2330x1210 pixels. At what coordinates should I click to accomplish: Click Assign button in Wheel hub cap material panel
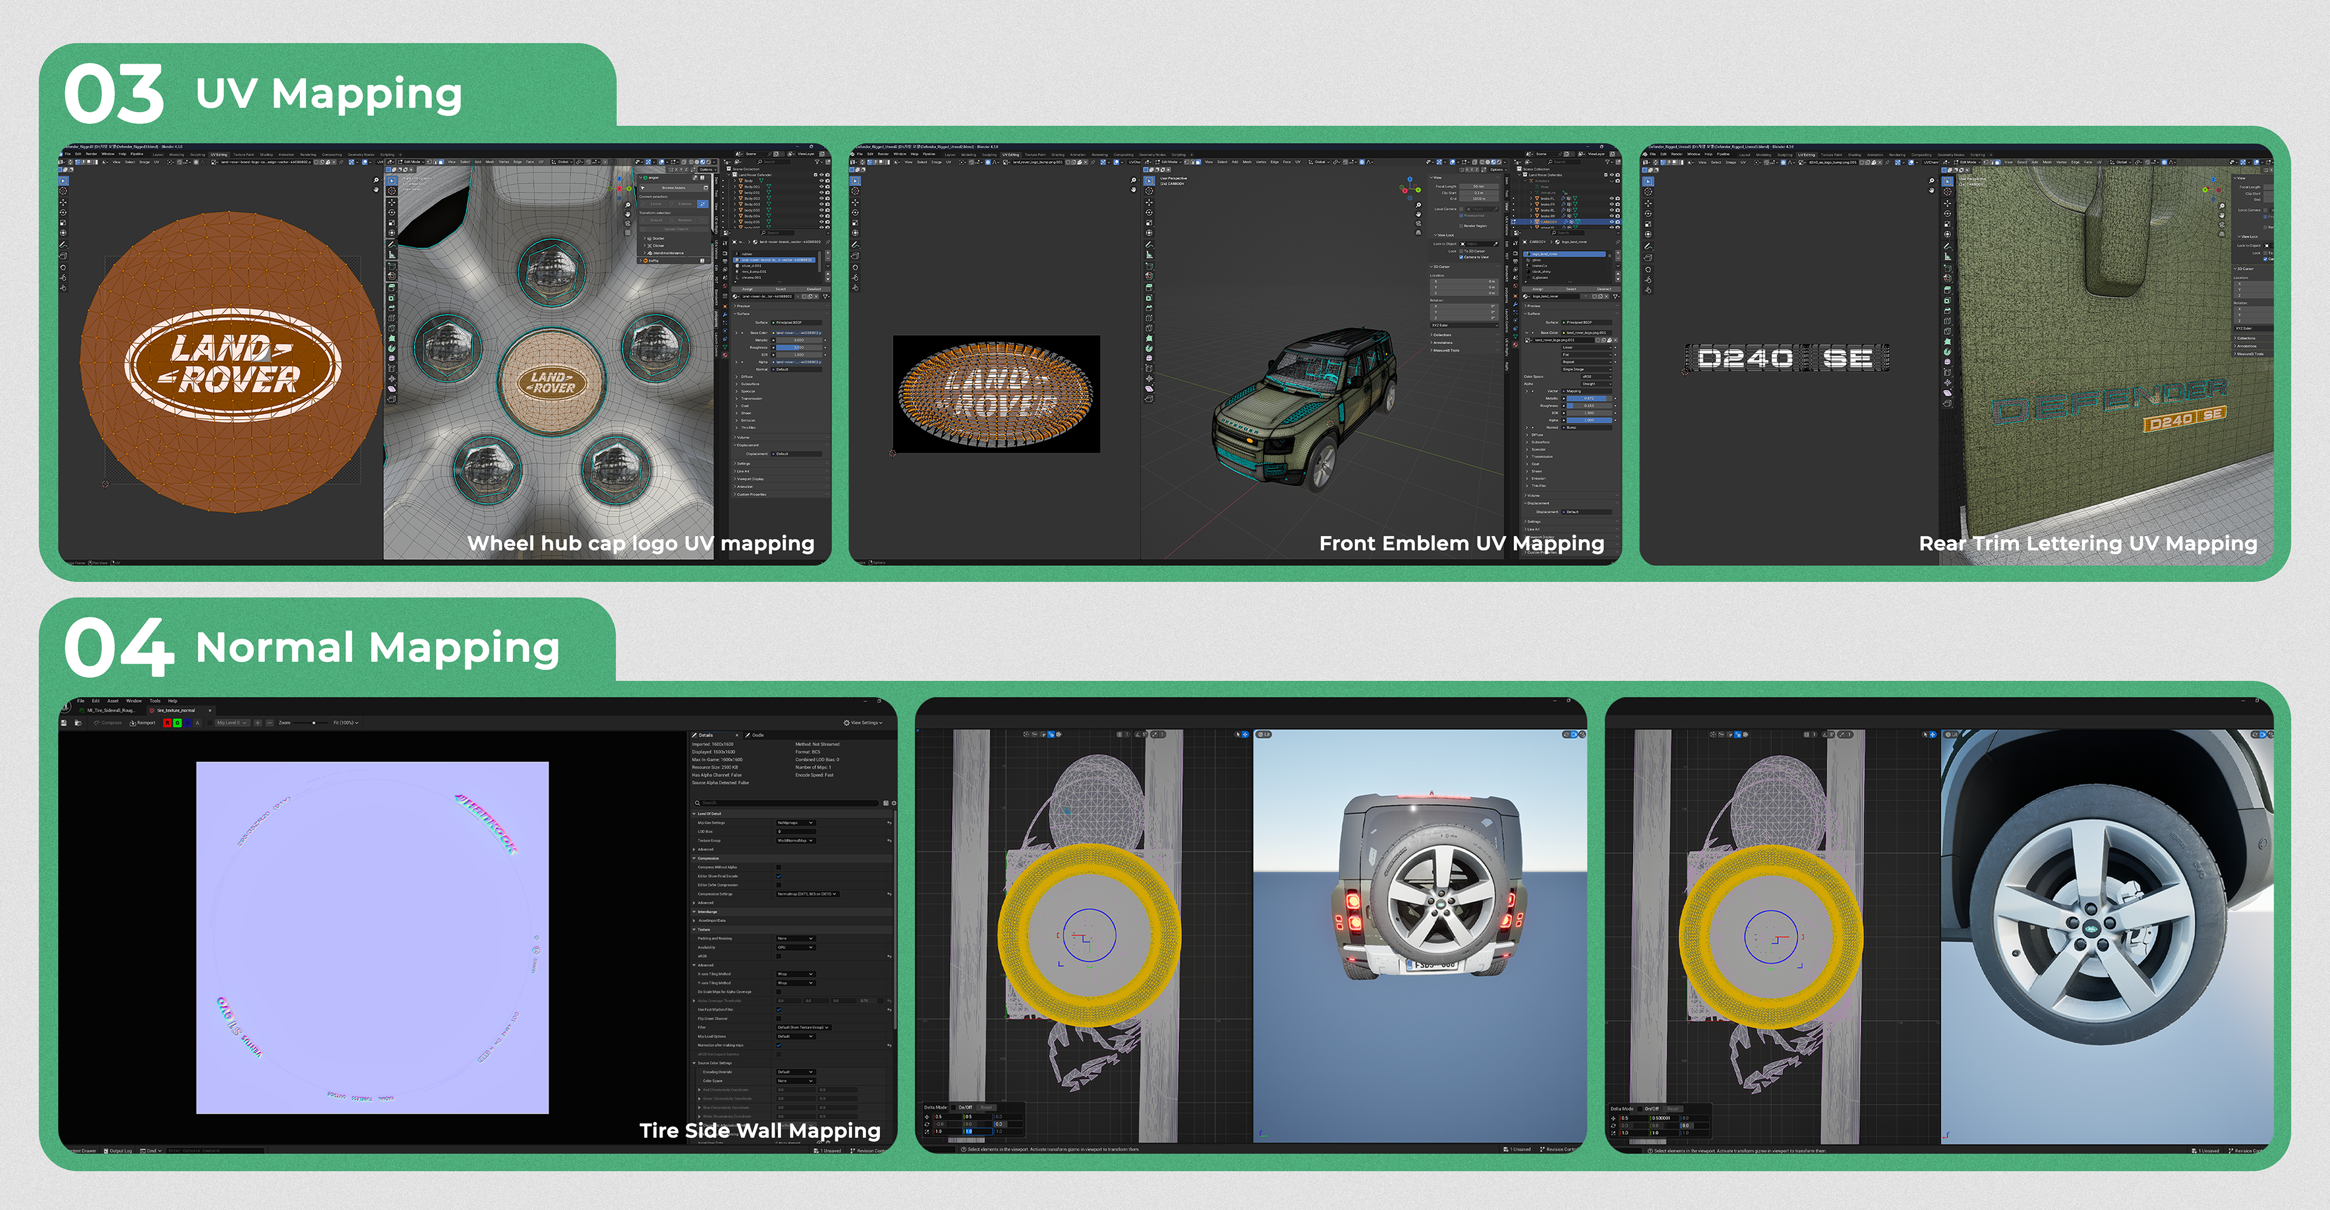coord(748,289)
